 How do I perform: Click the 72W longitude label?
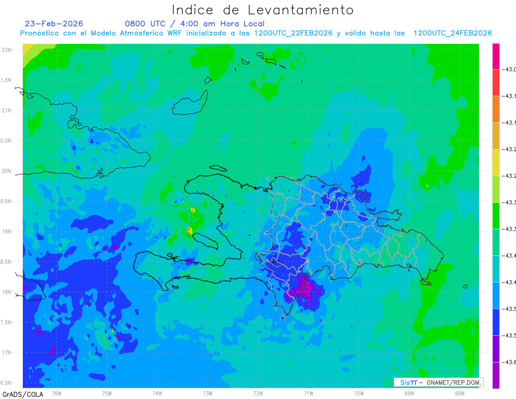[x=258, y=393]
